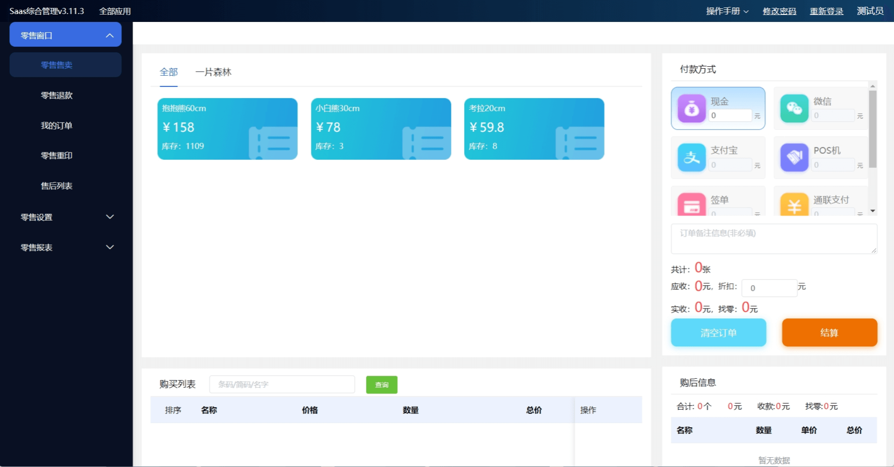Screen dimensions: 894x467
Task: Click the 操作 column header
Action: pyautogui.click(x=588, y=410)
